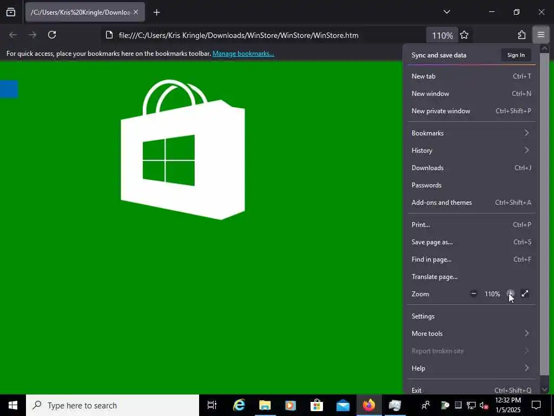Decrease zoom with minus button
The height and width of the screenshot is (416, 554).
pos(473,294)
